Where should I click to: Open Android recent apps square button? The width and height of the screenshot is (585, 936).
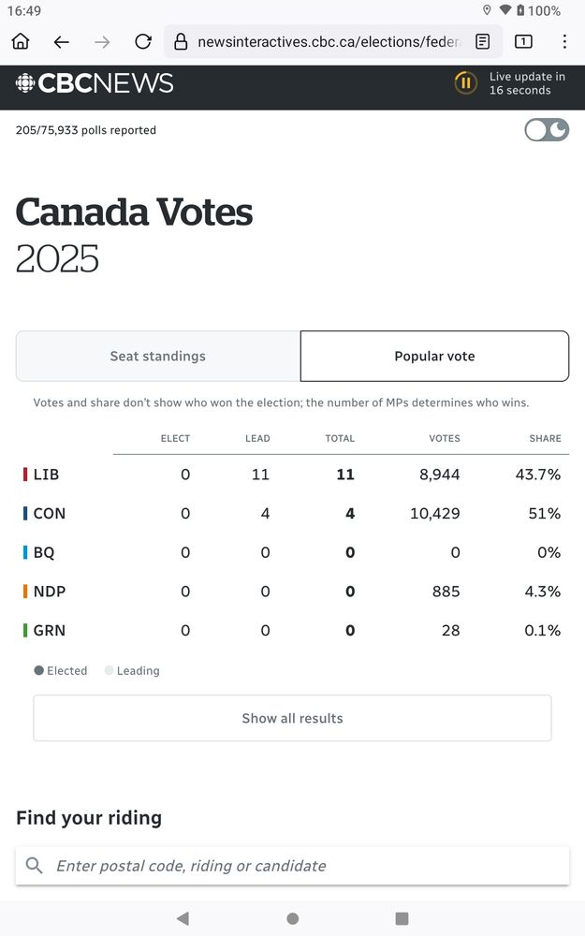click(402, 918)
